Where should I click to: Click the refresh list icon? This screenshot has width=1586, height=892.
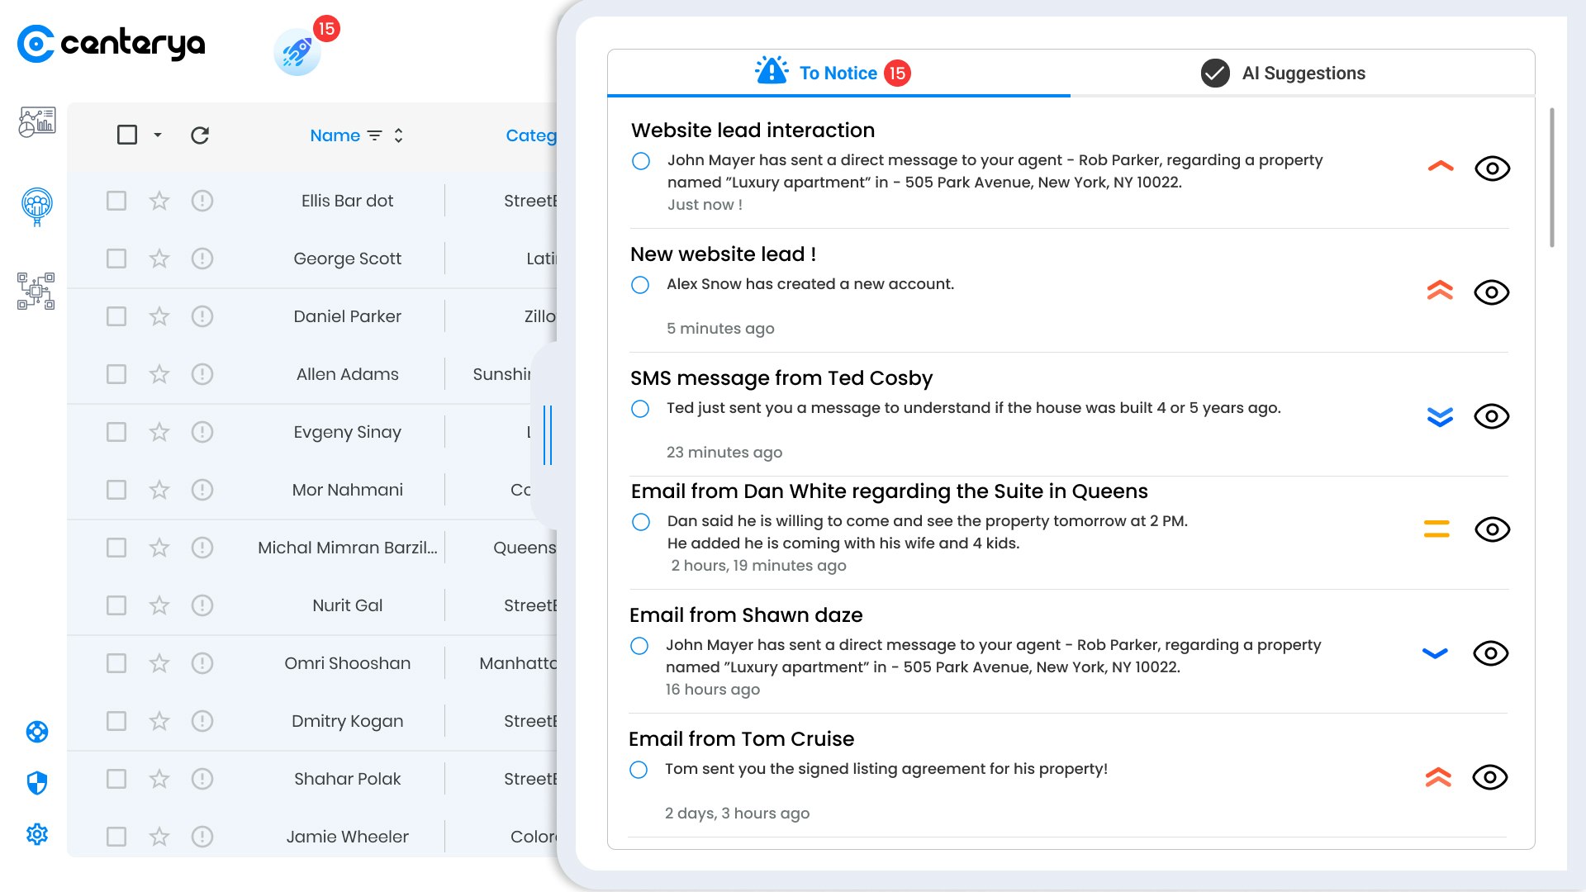coord(200,135)
